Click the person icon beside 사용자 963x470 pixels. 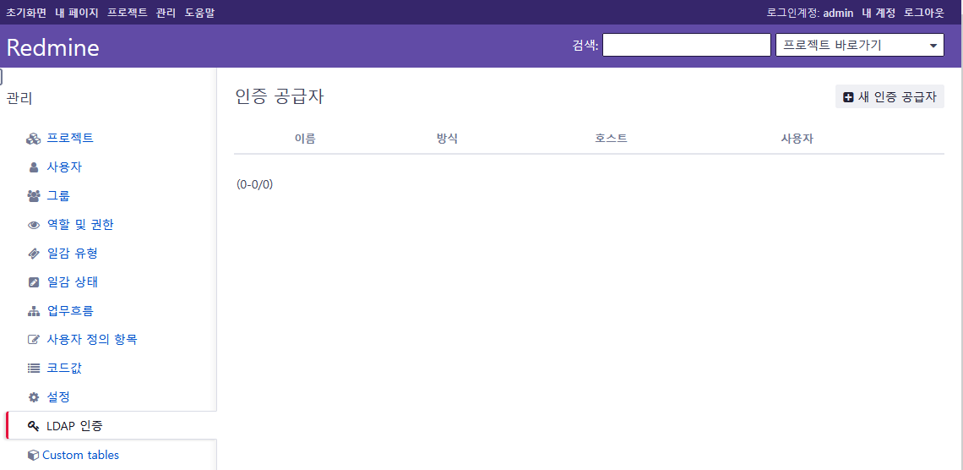point(33,167)
